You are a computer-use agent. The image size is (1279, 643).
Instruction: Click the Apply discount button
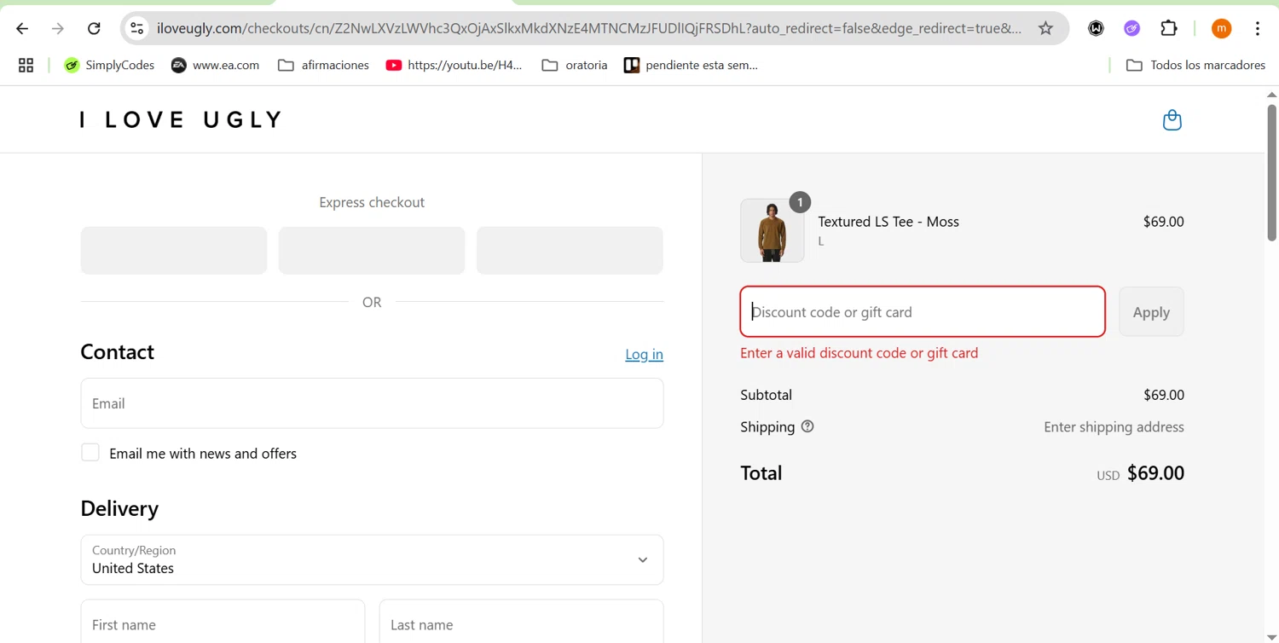click(1151, 312)
